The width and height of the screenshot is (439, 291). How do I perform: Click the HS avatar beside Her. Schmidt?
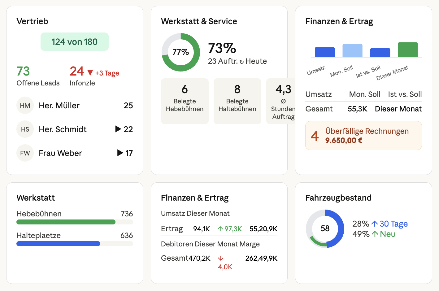coord(25,129)
